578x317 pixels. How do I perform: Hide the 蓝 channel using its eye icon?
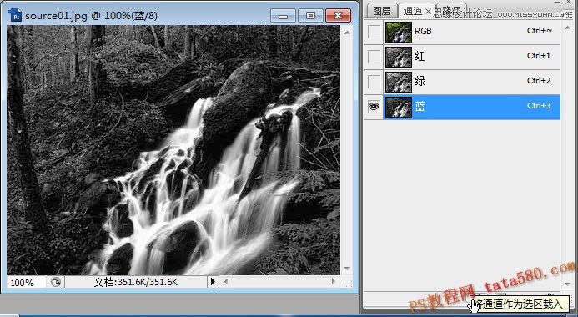pyautogui.click(x=374, y=107)
